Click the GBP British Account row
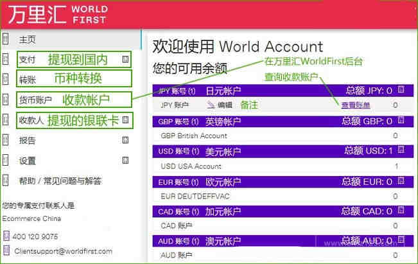 pos(283,136)
